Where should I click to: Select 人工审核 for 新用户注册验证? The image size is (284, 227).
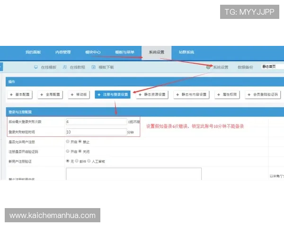tap(89, 161)
